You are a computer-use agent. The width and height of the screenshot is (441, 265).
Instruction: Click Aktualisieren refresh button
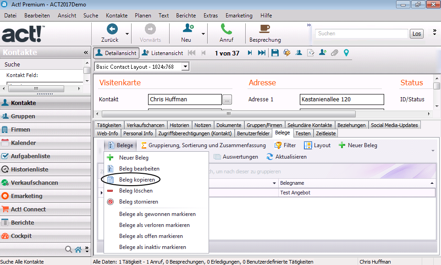click(x=287, y=157)
